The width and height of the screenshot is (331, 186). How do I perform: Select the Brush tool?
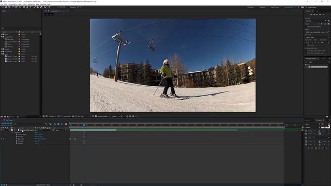[x=35, y=7]
